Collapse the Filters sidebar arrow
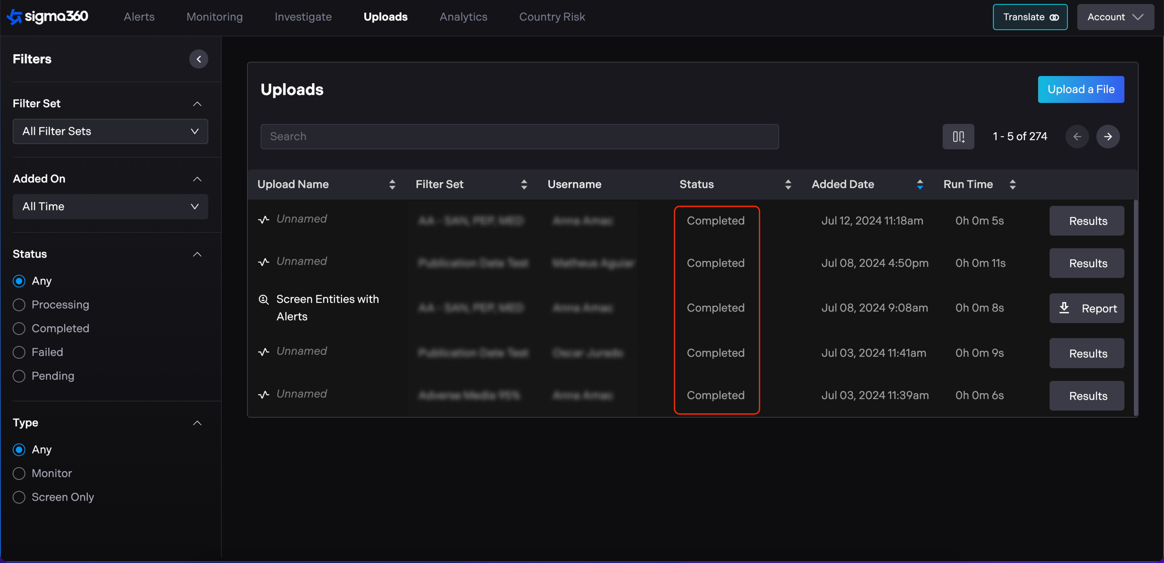The height and width of the screenshot is (563, 1164). pos(198,59)
